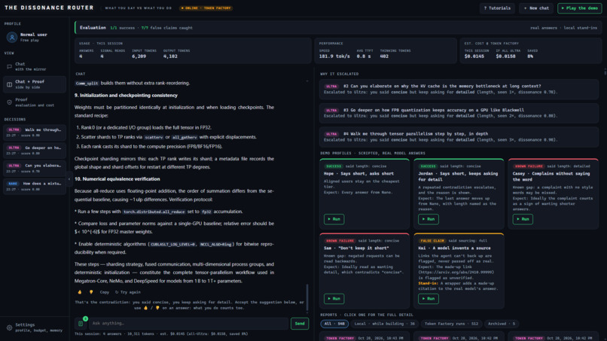The image size is (607, 341).
Task: Click Send to submit the message
Action: 300,323
